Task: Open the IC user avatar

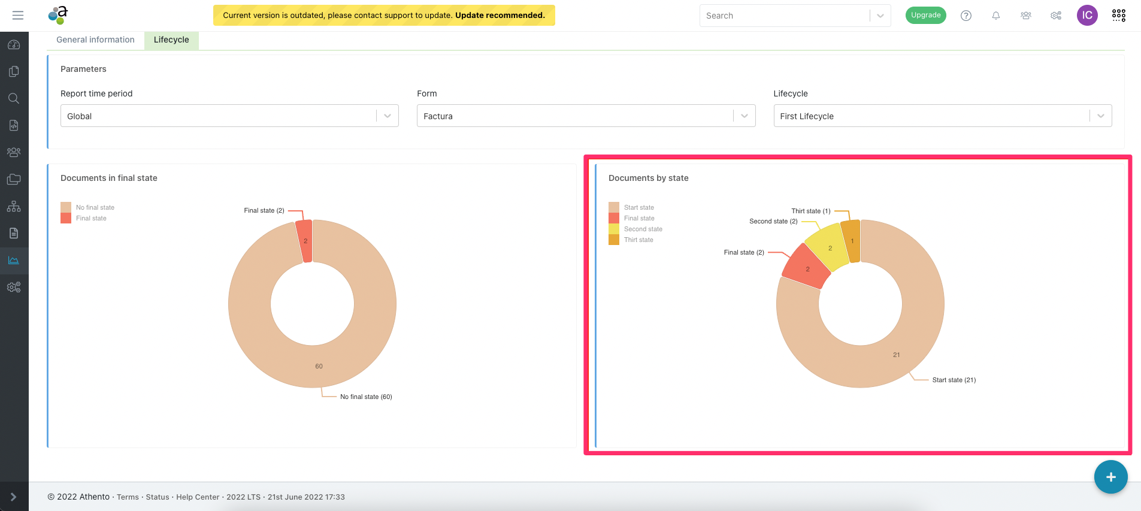Action: (x=1086, y=16)
